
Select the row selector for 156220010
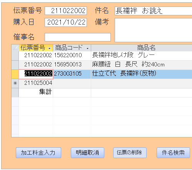[15, 56]
